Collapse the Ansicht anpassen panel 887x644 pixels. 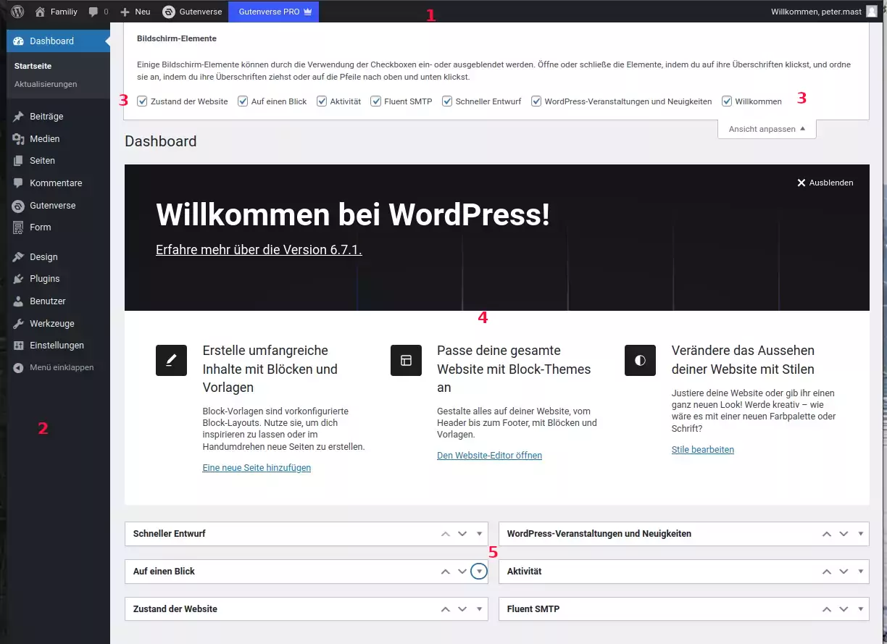(767, 129)
